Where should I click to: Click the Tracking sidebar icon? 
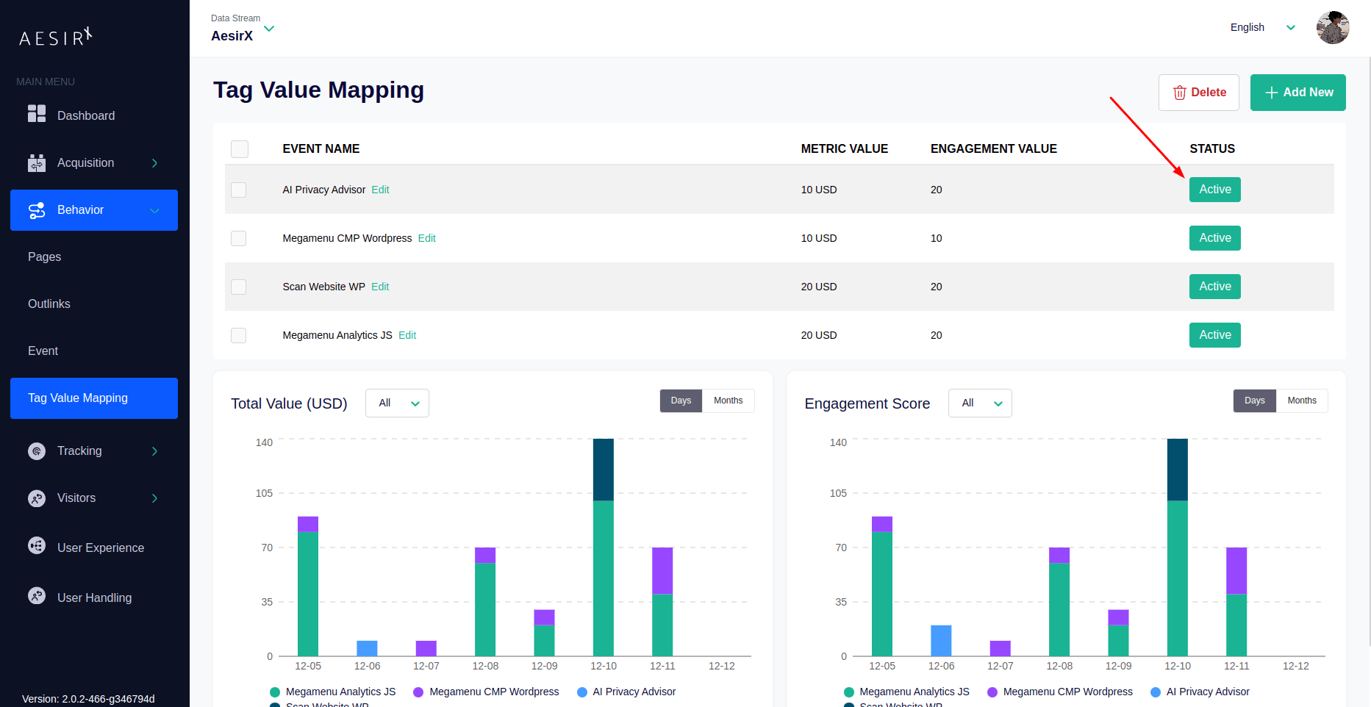coord(37,451)
